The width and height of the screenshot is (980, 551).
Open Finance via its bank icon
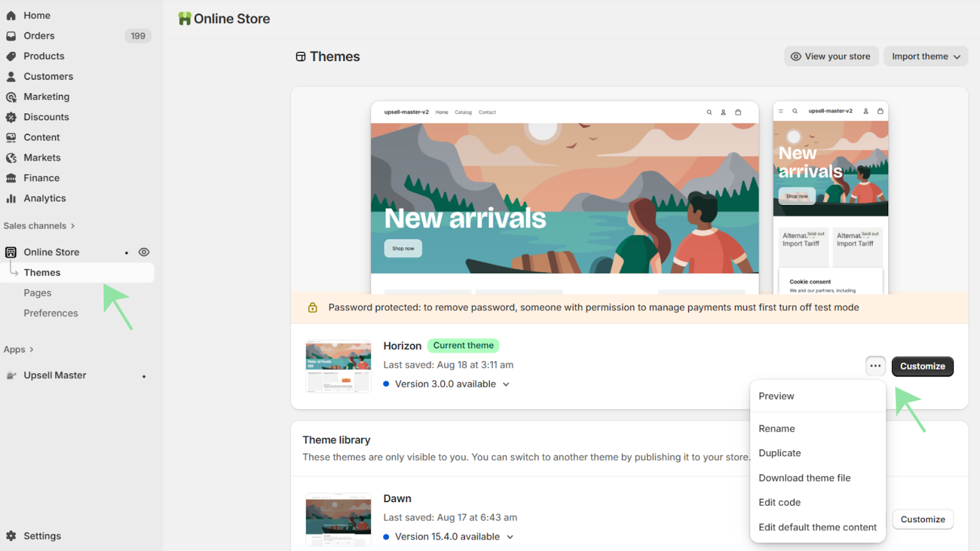point(11,178)
